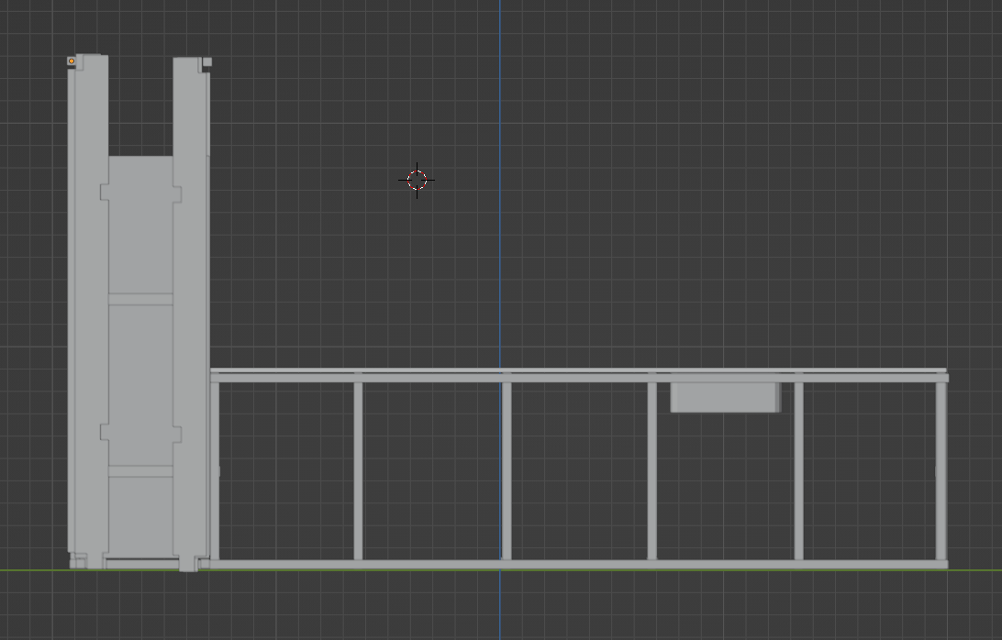
Task: Click the upper middle panel between the columns
Action: [x=140, y=225]
